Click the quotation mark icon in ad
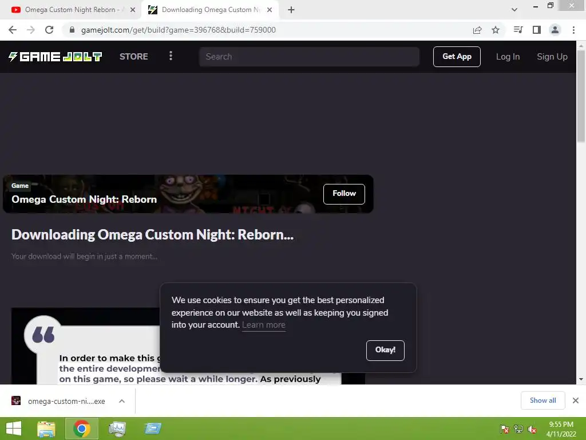Screen dimensions: 586x440 click(x=43, y=334)
